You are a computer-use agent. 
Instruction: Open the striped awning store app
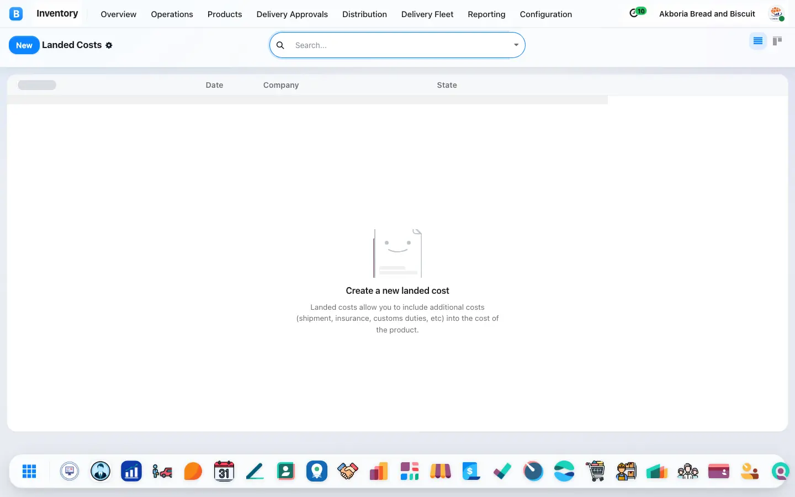coord(441,471)
